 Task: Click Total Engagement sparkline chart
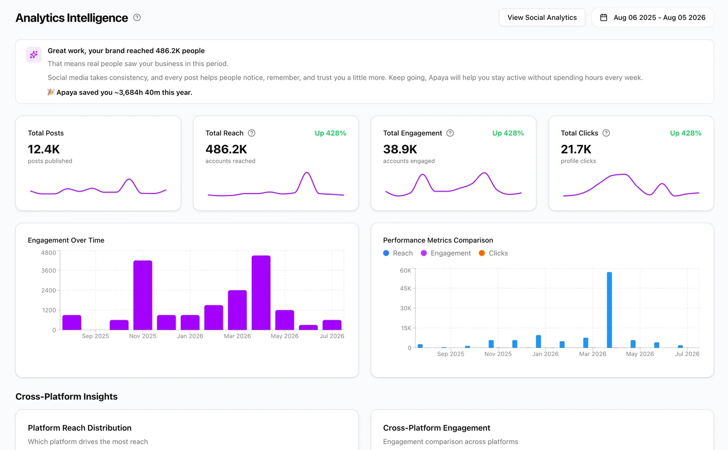(454, 185)
